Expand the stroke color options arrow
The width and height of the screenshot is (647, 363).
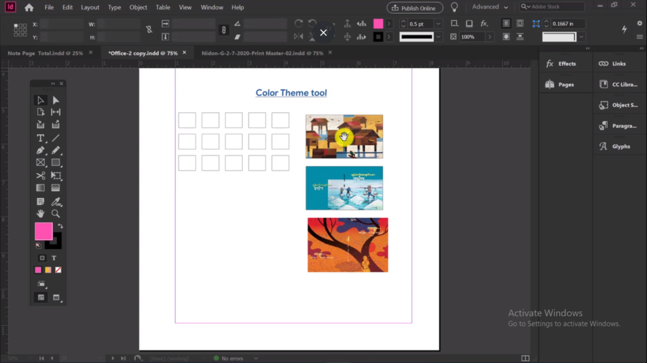tap(389, 37)
